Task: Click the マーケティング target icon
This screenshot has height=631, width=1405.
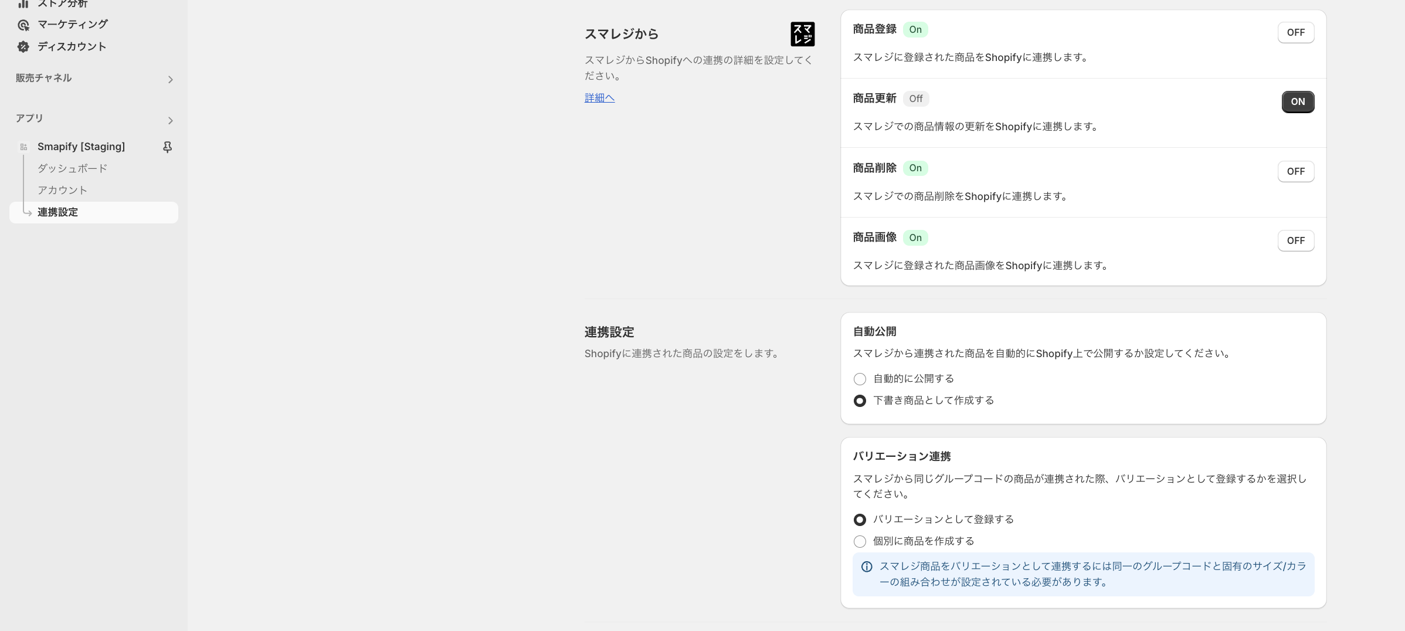Action: coord(23,25)
